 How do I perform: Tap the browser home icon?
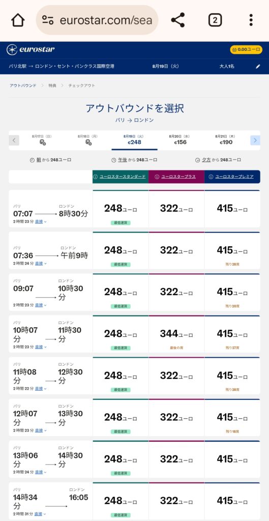coord(18,20)
